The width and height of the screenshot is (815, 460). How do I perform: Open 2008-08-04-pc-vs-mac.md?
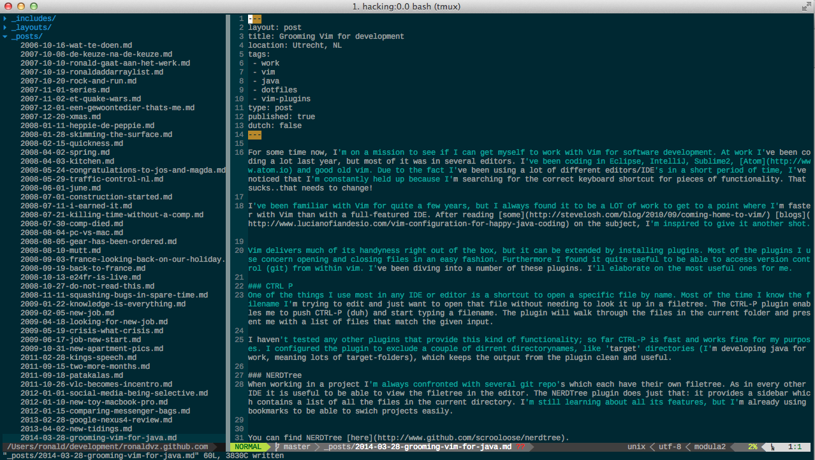point(71,233)
